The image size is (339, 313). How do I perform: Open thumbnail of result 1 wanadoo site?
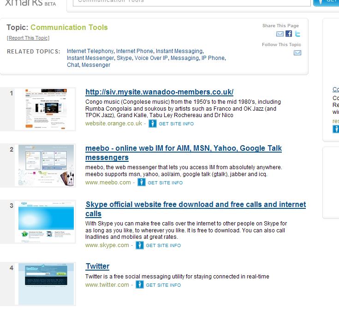click(46, 109)
